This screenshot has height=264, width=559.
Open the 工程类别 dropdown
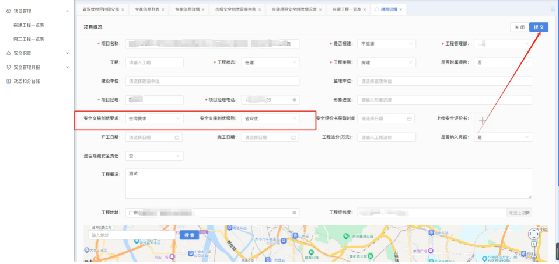(386, 62)
